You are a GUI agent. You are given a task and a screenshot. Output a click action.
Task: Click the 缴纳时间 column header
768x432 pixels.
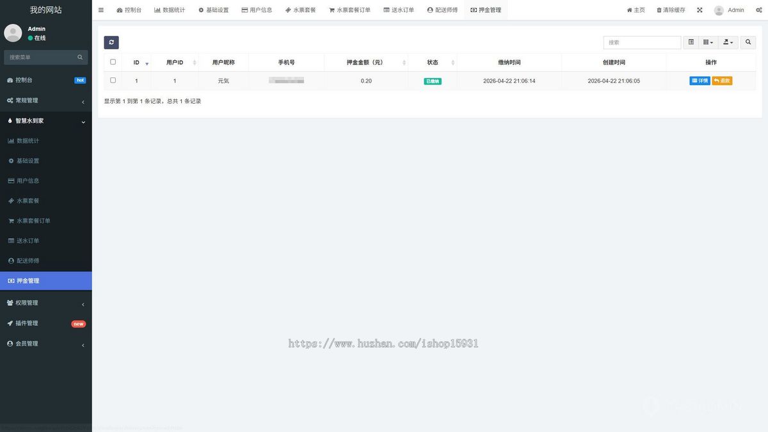click(x=509, y=62)
